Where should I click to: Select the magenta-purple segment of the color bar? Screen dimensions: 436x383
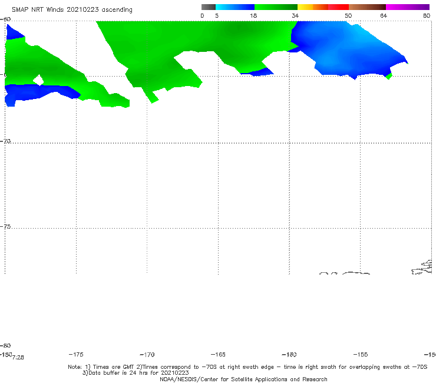(408, 7)
